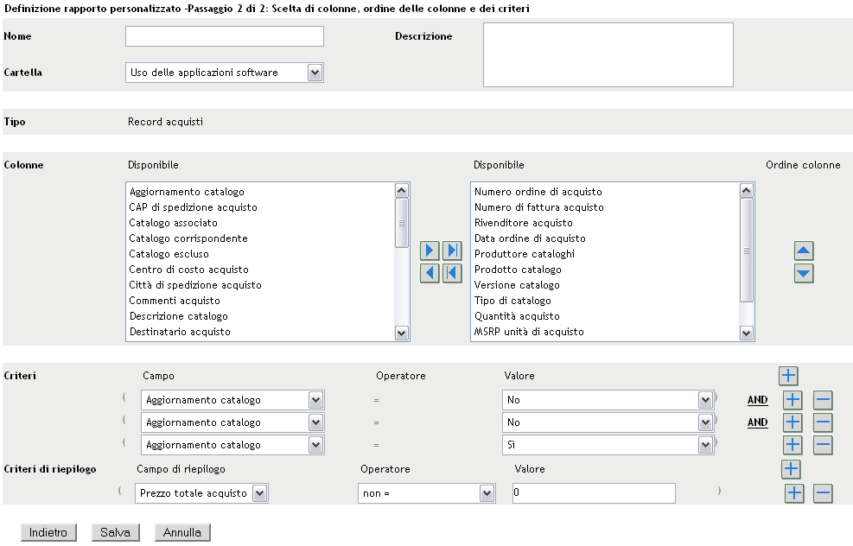Screen dimensions: 853x546
Task: Click the Nome text field
Action: 224,36
